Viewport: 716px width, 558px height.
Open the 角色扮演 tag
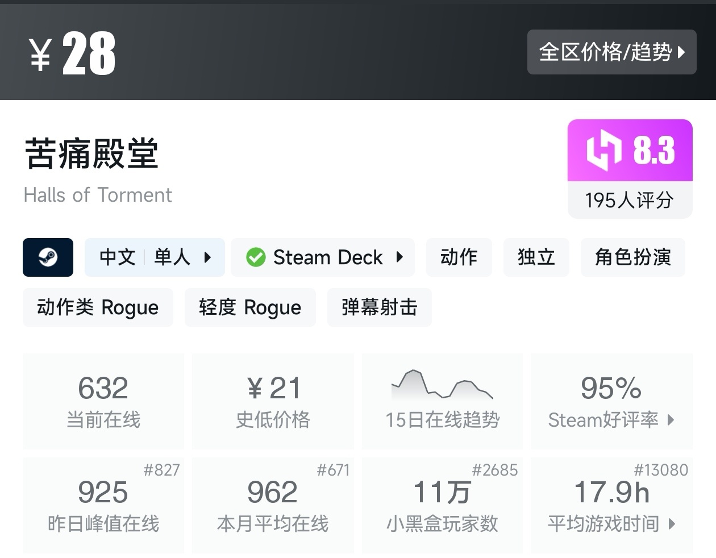(x=632, y=257)
